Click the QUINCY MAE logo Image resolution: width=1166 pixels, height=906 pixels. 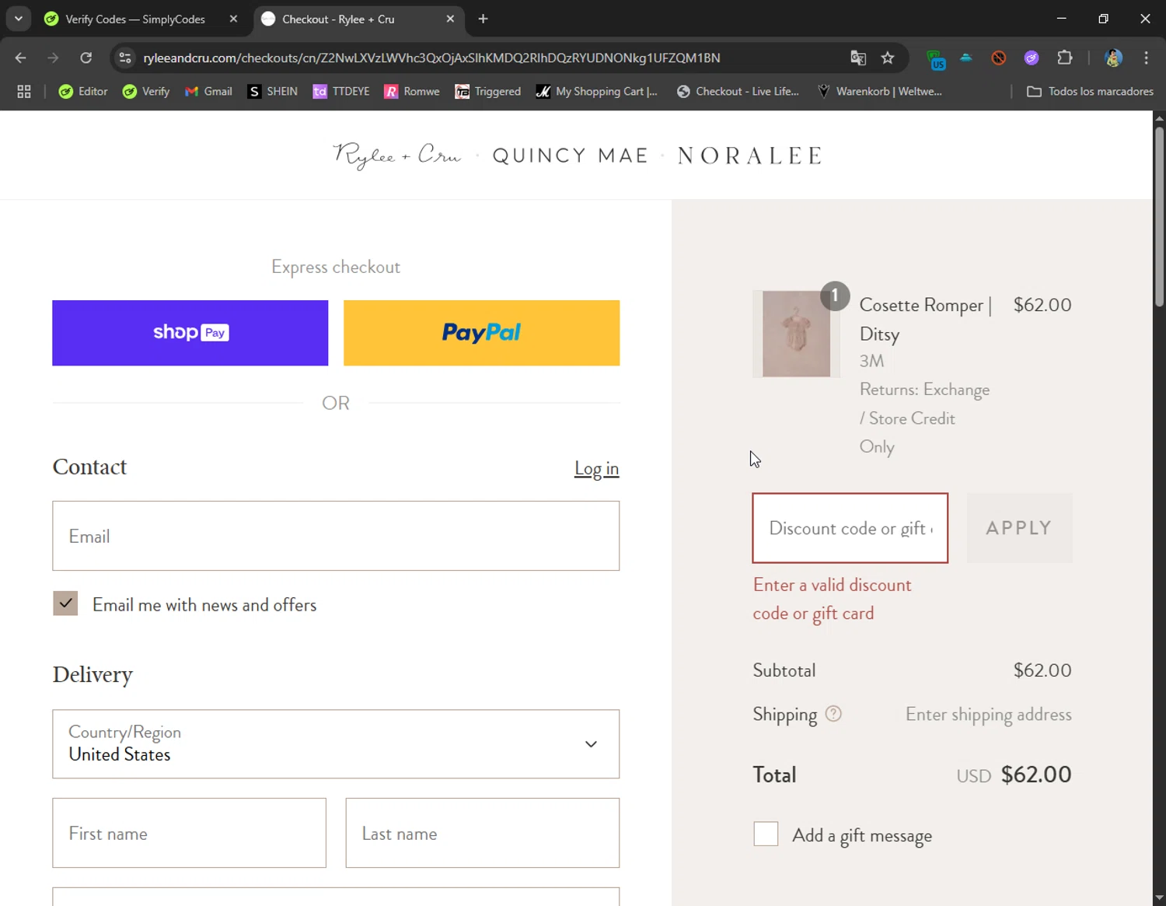[570, 156]
